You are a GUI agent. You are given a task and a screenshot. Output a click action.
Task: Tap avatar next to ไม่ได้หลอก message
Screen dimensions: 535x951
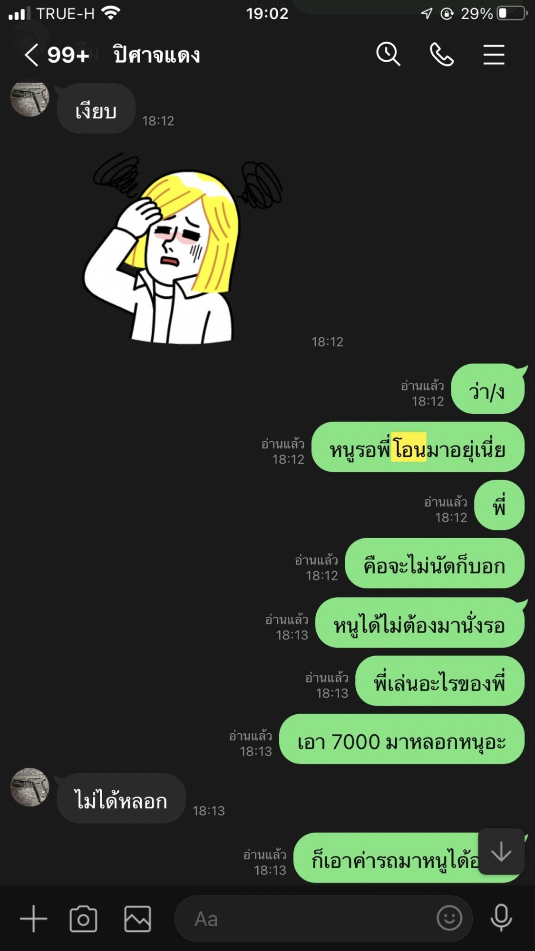[29, 787]
